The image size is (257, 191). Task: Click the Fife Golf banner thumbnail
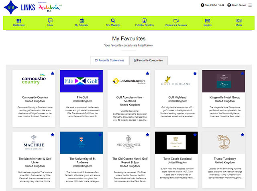point(81,81)
